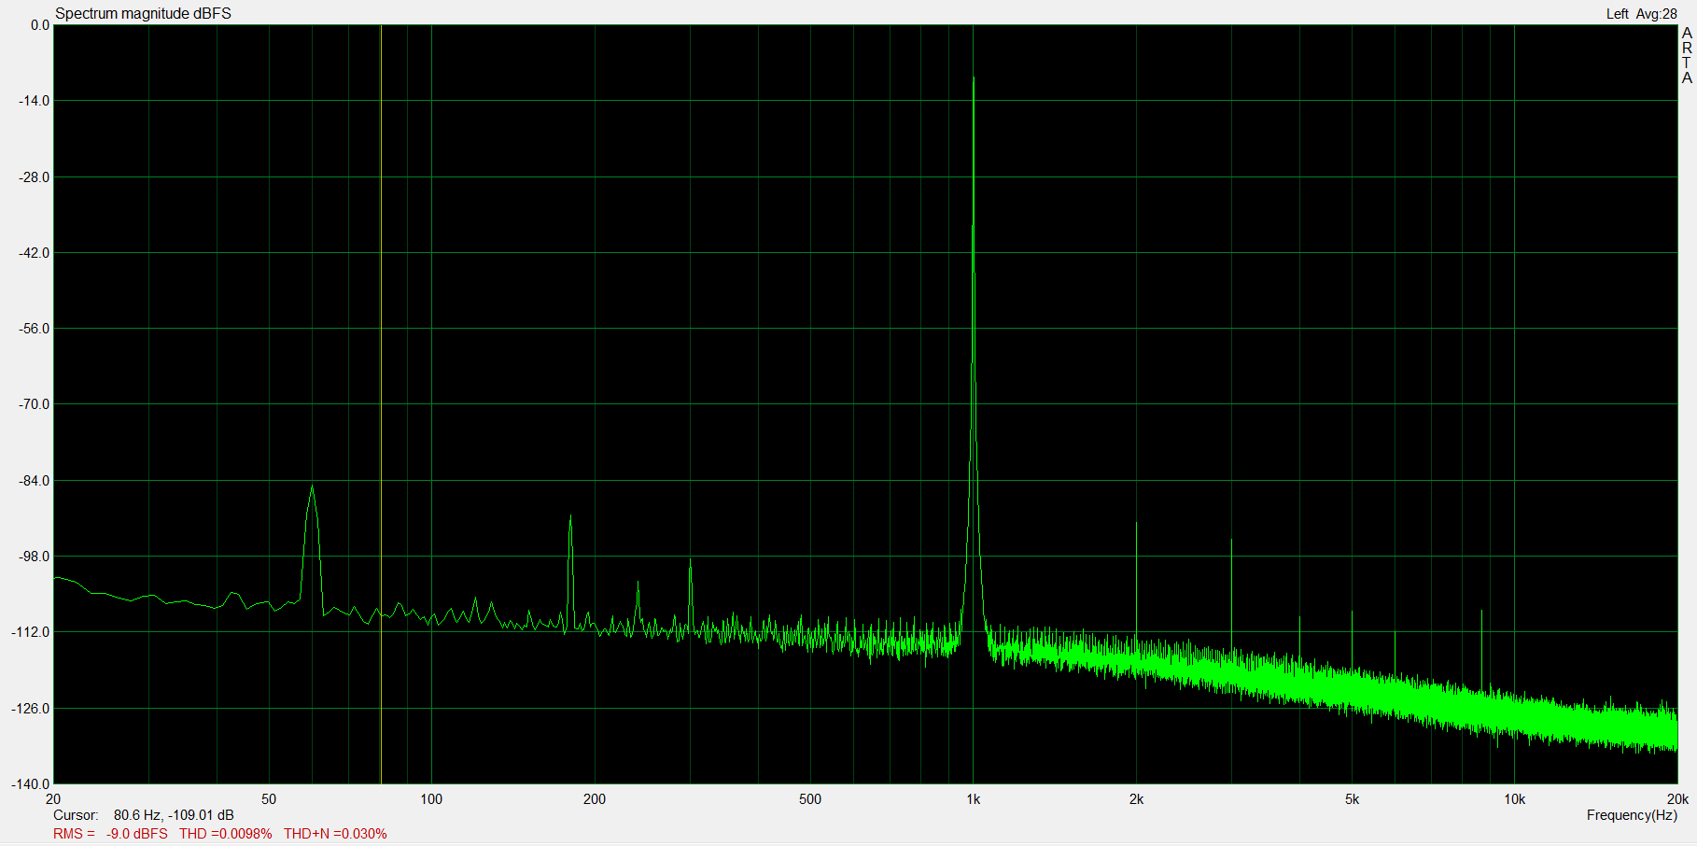This screenshot has height=846, width=1697.
Task: Click the 20k x-axis label
Action: 1677,799
